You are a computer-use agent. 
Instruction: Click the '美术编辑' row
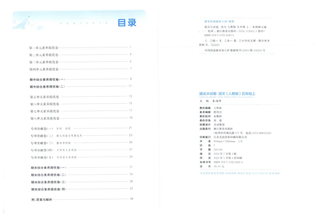[211, 112]
